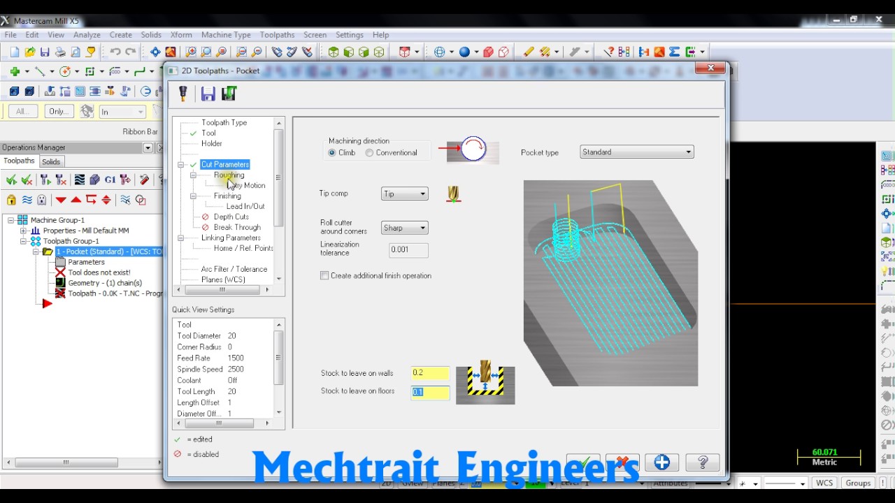
Task: Collapse the Linking Parameters branch
Action: pos(181,238)
